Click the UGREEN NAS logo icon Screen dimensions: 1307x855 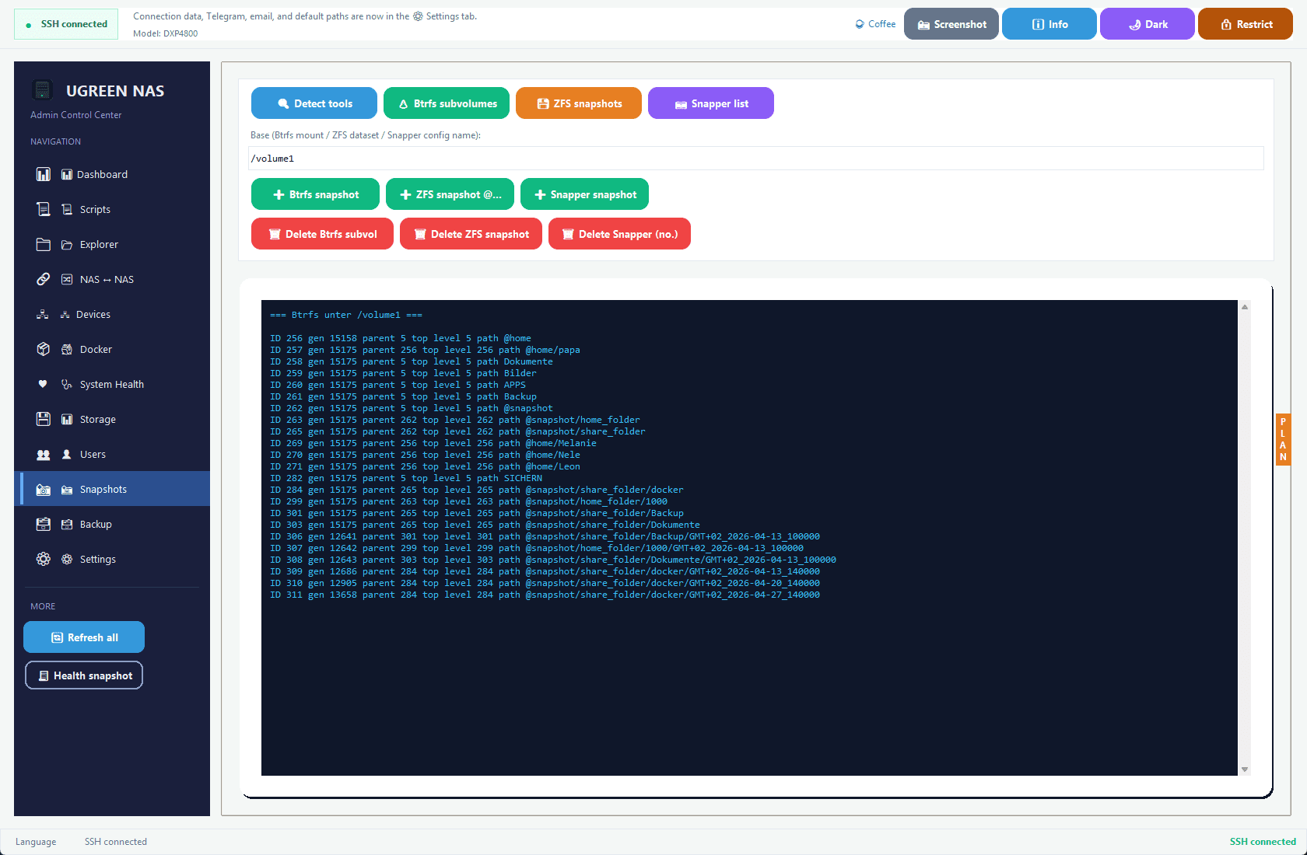43,90
